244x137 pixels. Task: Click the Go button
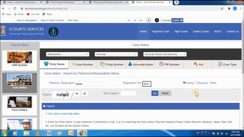coord(155,93)
